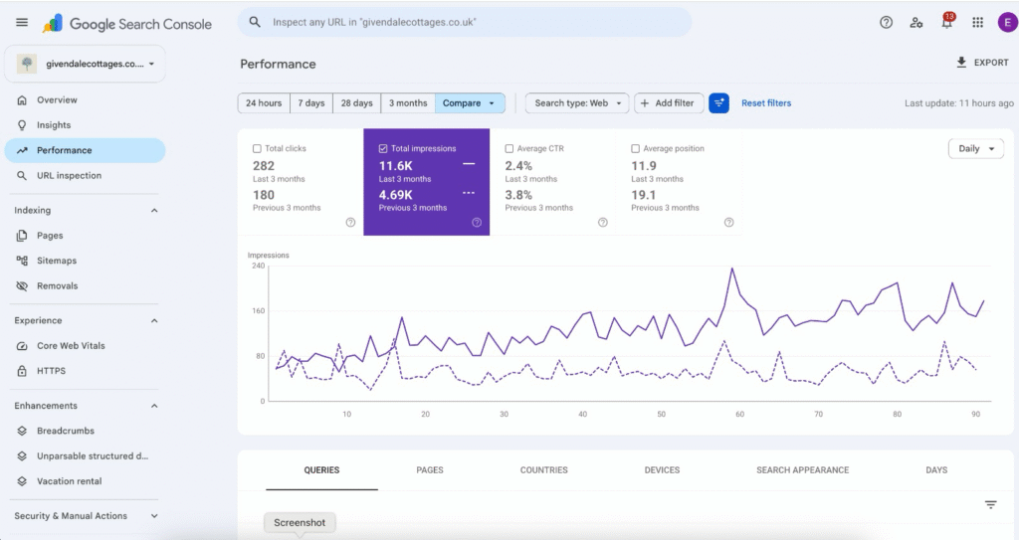
Task: Click the Export download icon
Action: pos(961,63)
